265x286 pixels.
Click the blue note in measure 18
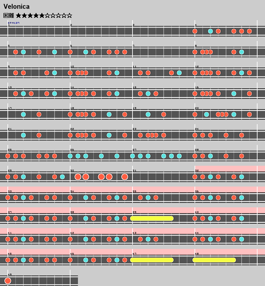pyautogui.click(x=109, y=114)
